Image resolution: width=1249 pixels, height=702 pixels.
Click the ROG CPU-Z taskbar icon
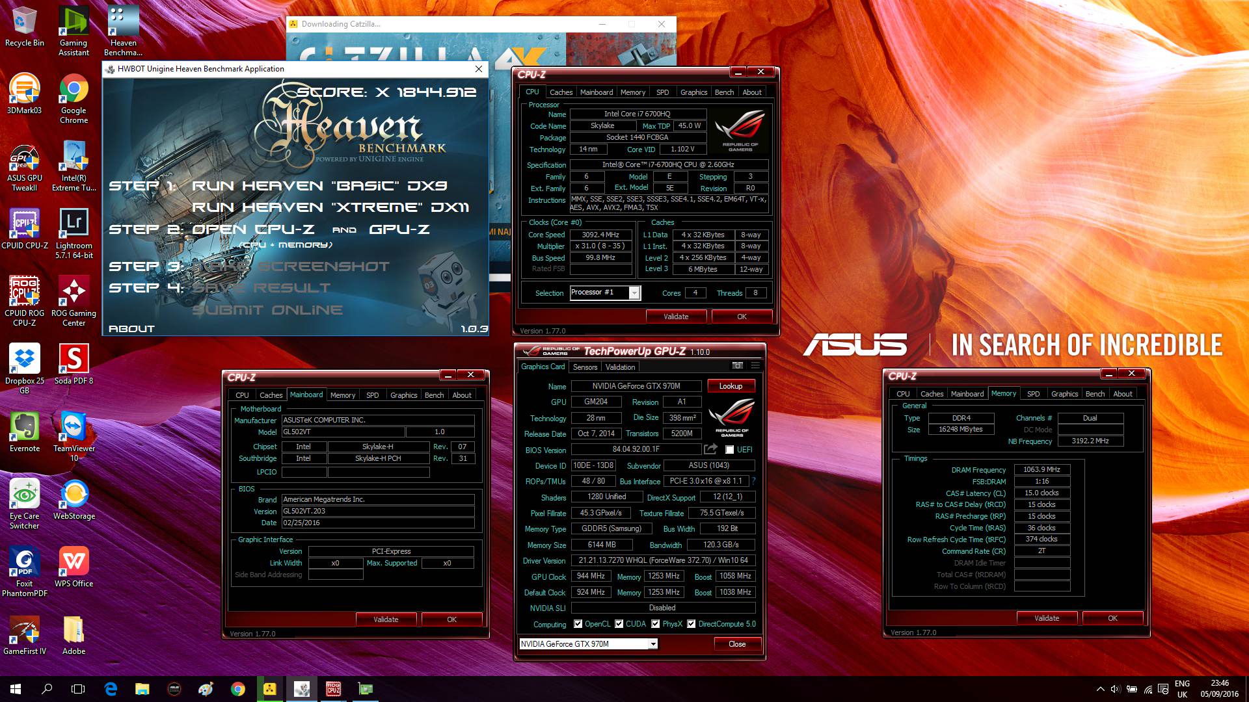[333, 689]
